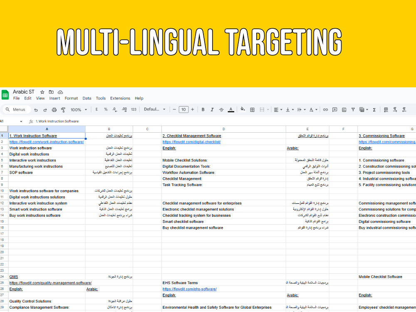Set right-to-left cell direction
The height and width of the screenshot is (312, 416).
(x=404, y=109)
